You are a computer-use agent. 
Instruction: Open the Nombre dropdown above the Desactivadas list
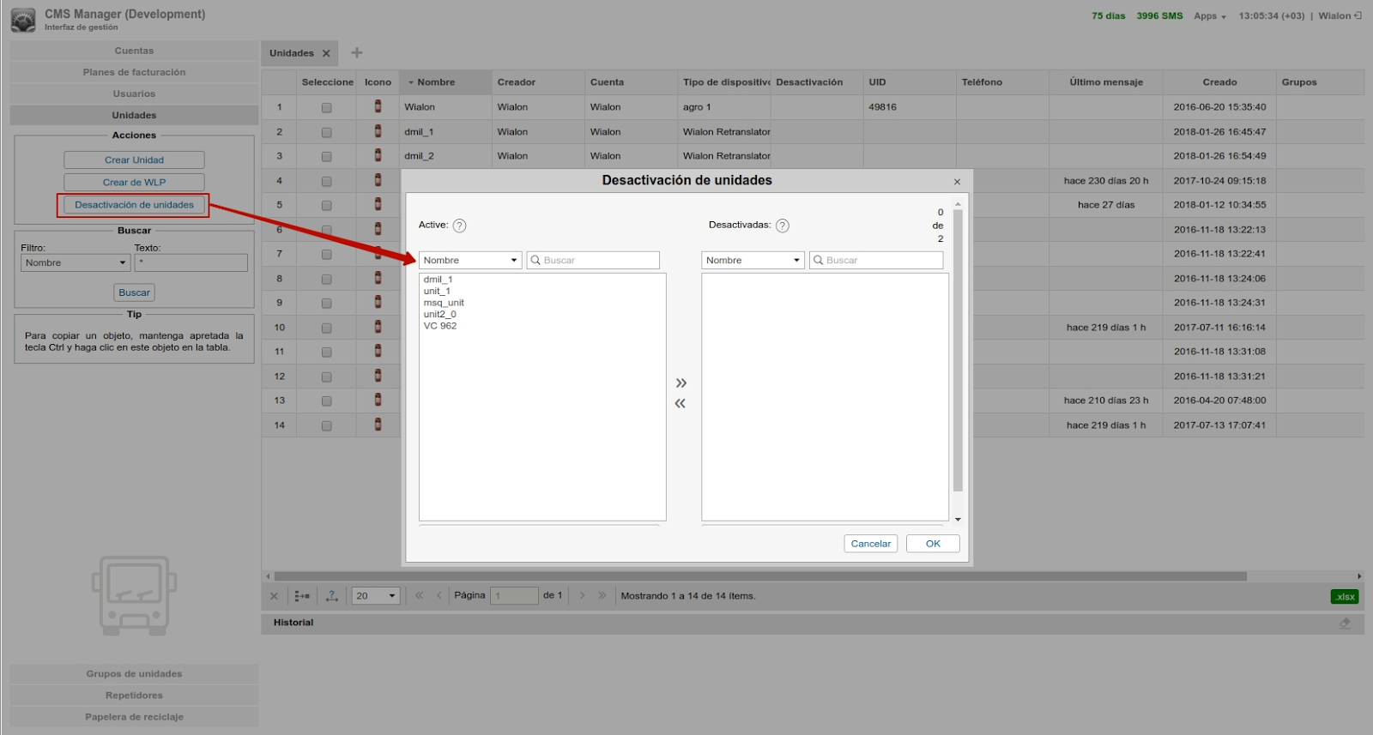pos(753,261)
